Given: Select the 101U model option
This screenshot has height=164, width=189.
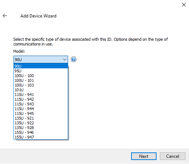Looking at the screenshot, I should 41,90.
